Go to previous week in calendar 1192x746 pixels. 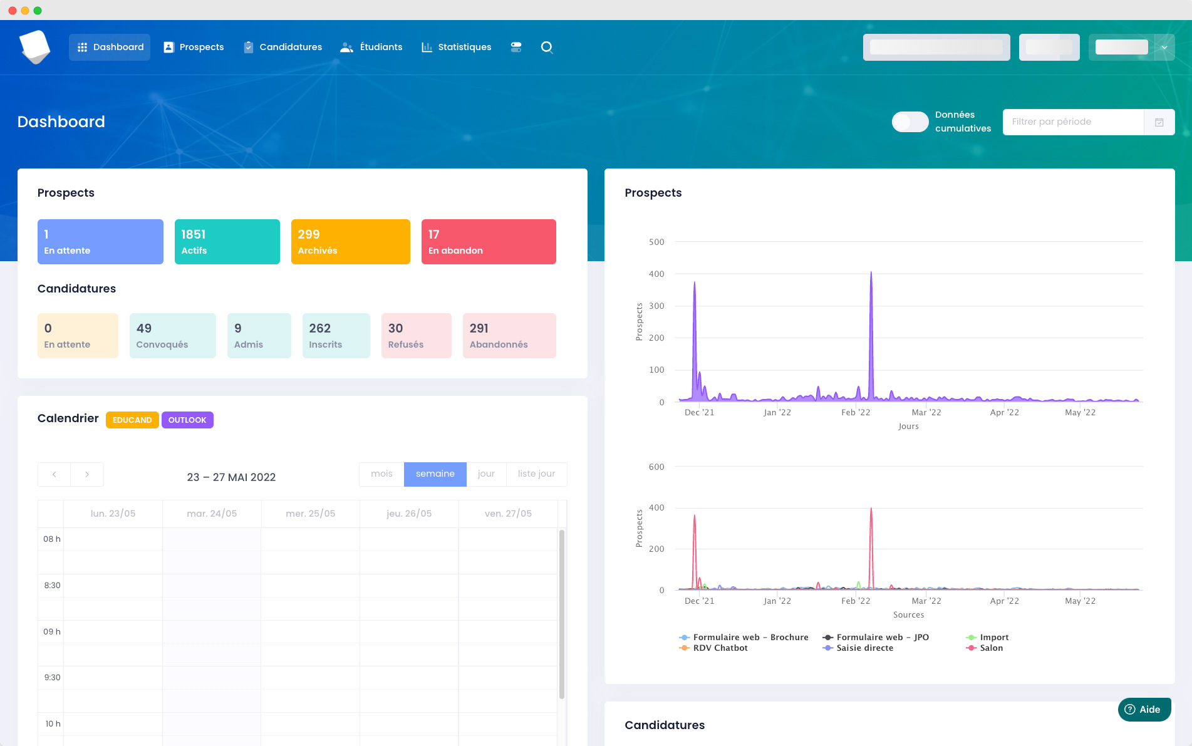coord(54,475)
